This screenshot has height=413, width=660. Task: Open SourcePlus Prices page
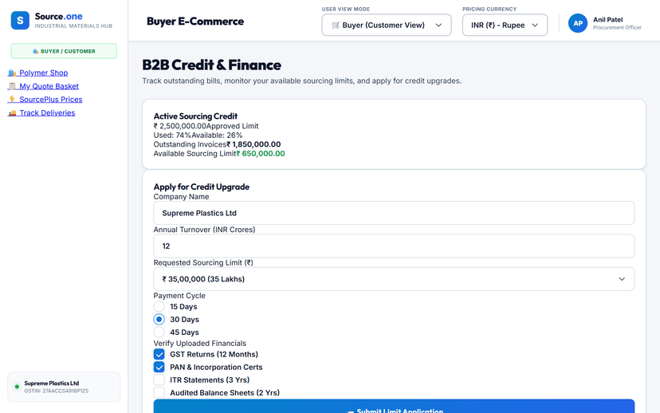pyautogui.click(x=45, y=100)
